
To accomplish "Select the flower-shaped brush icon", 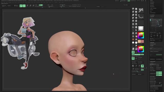I will 136,9.
